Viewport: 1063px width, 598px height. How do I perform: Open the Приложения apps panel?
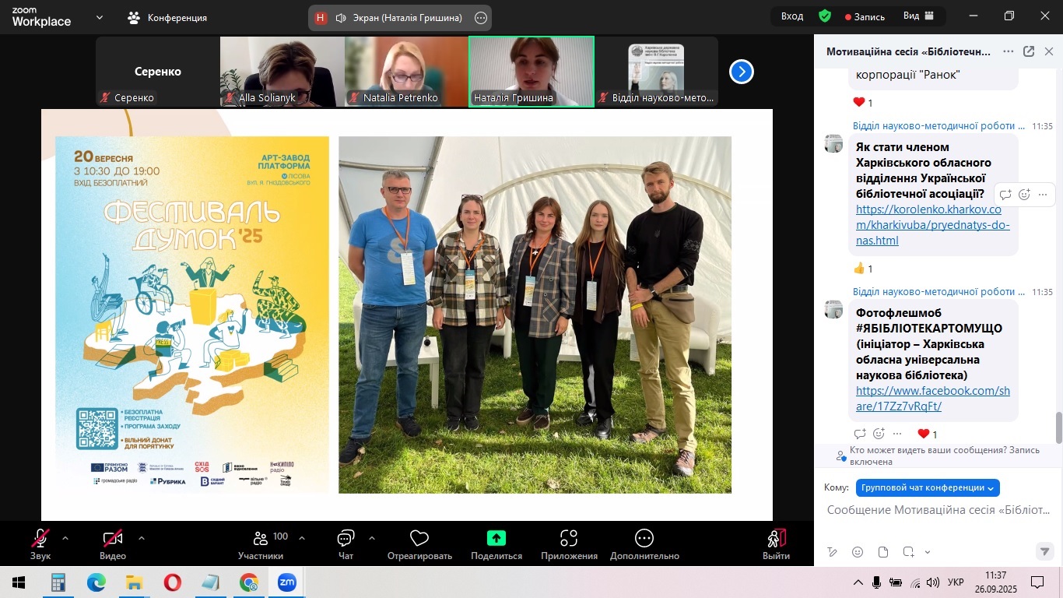(569, 544)
